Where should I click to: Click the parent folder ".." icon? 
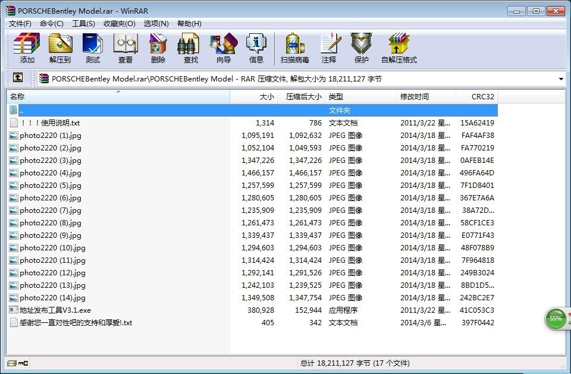point(14,110)
